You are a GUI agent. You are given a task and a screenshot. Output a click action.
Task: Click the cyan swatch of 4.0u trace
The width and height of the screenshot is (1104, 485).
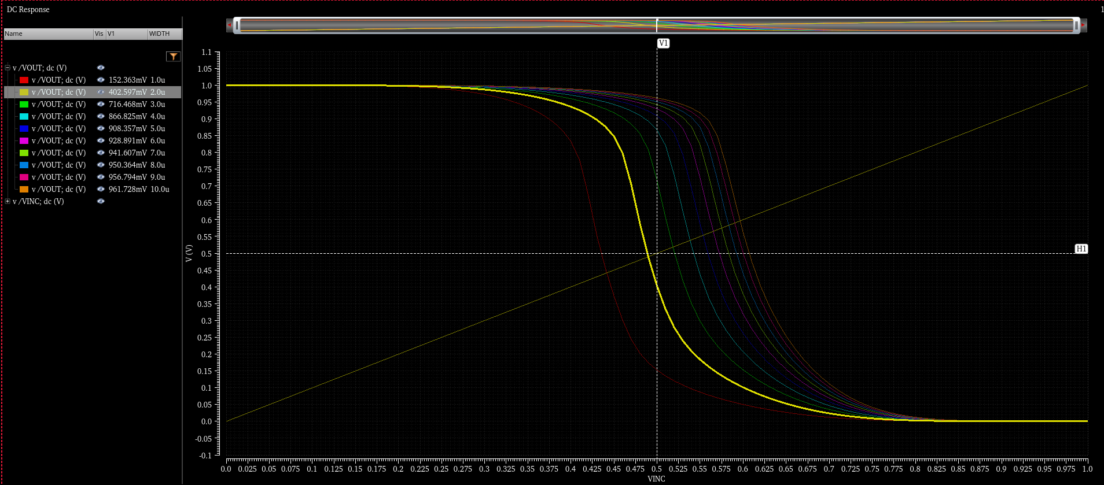click(x=24, y=116)
